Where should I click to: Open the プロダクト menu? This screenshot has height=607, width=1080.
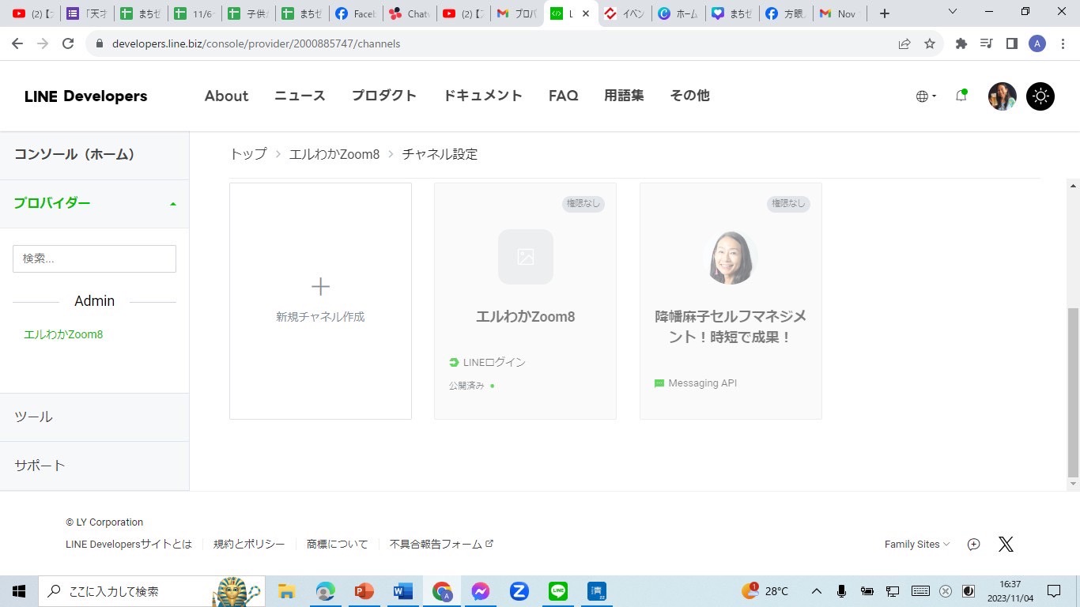tap(384, 96)
